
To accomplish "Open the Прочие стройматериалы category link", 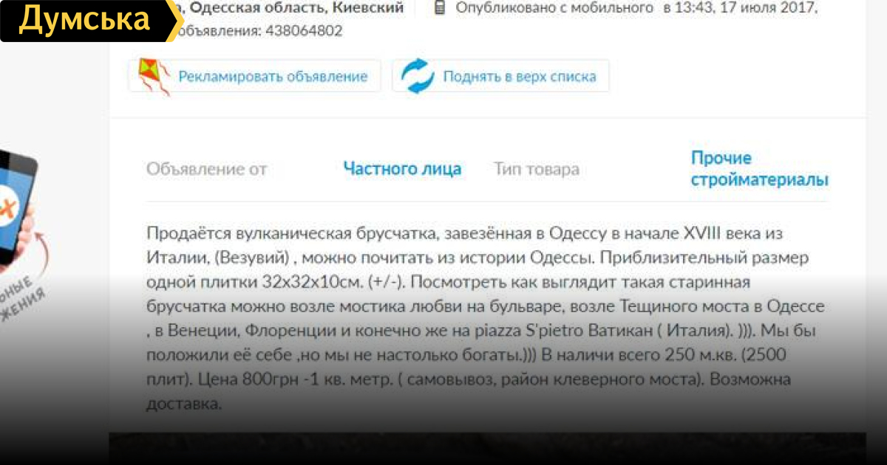I will (x=759, y=169).
